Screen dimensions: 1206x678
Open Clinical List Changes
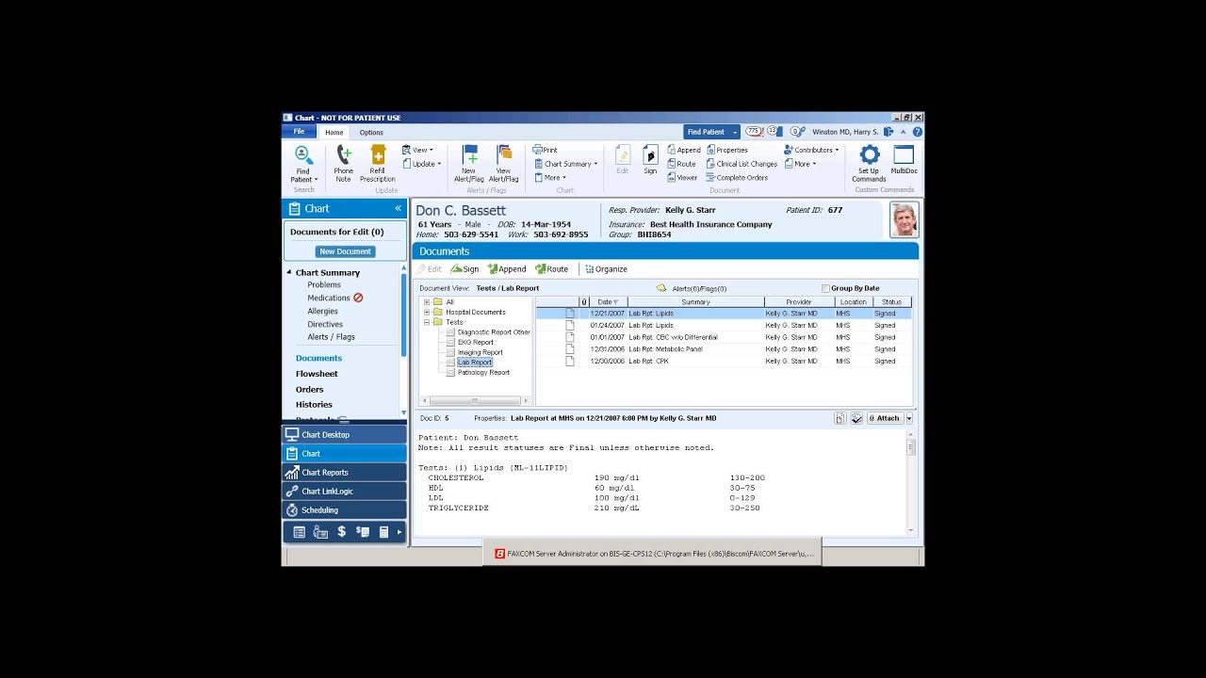click(741, 164)
